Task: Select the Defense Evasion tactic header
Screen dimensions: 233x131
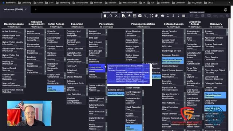Action: (173, 24)
